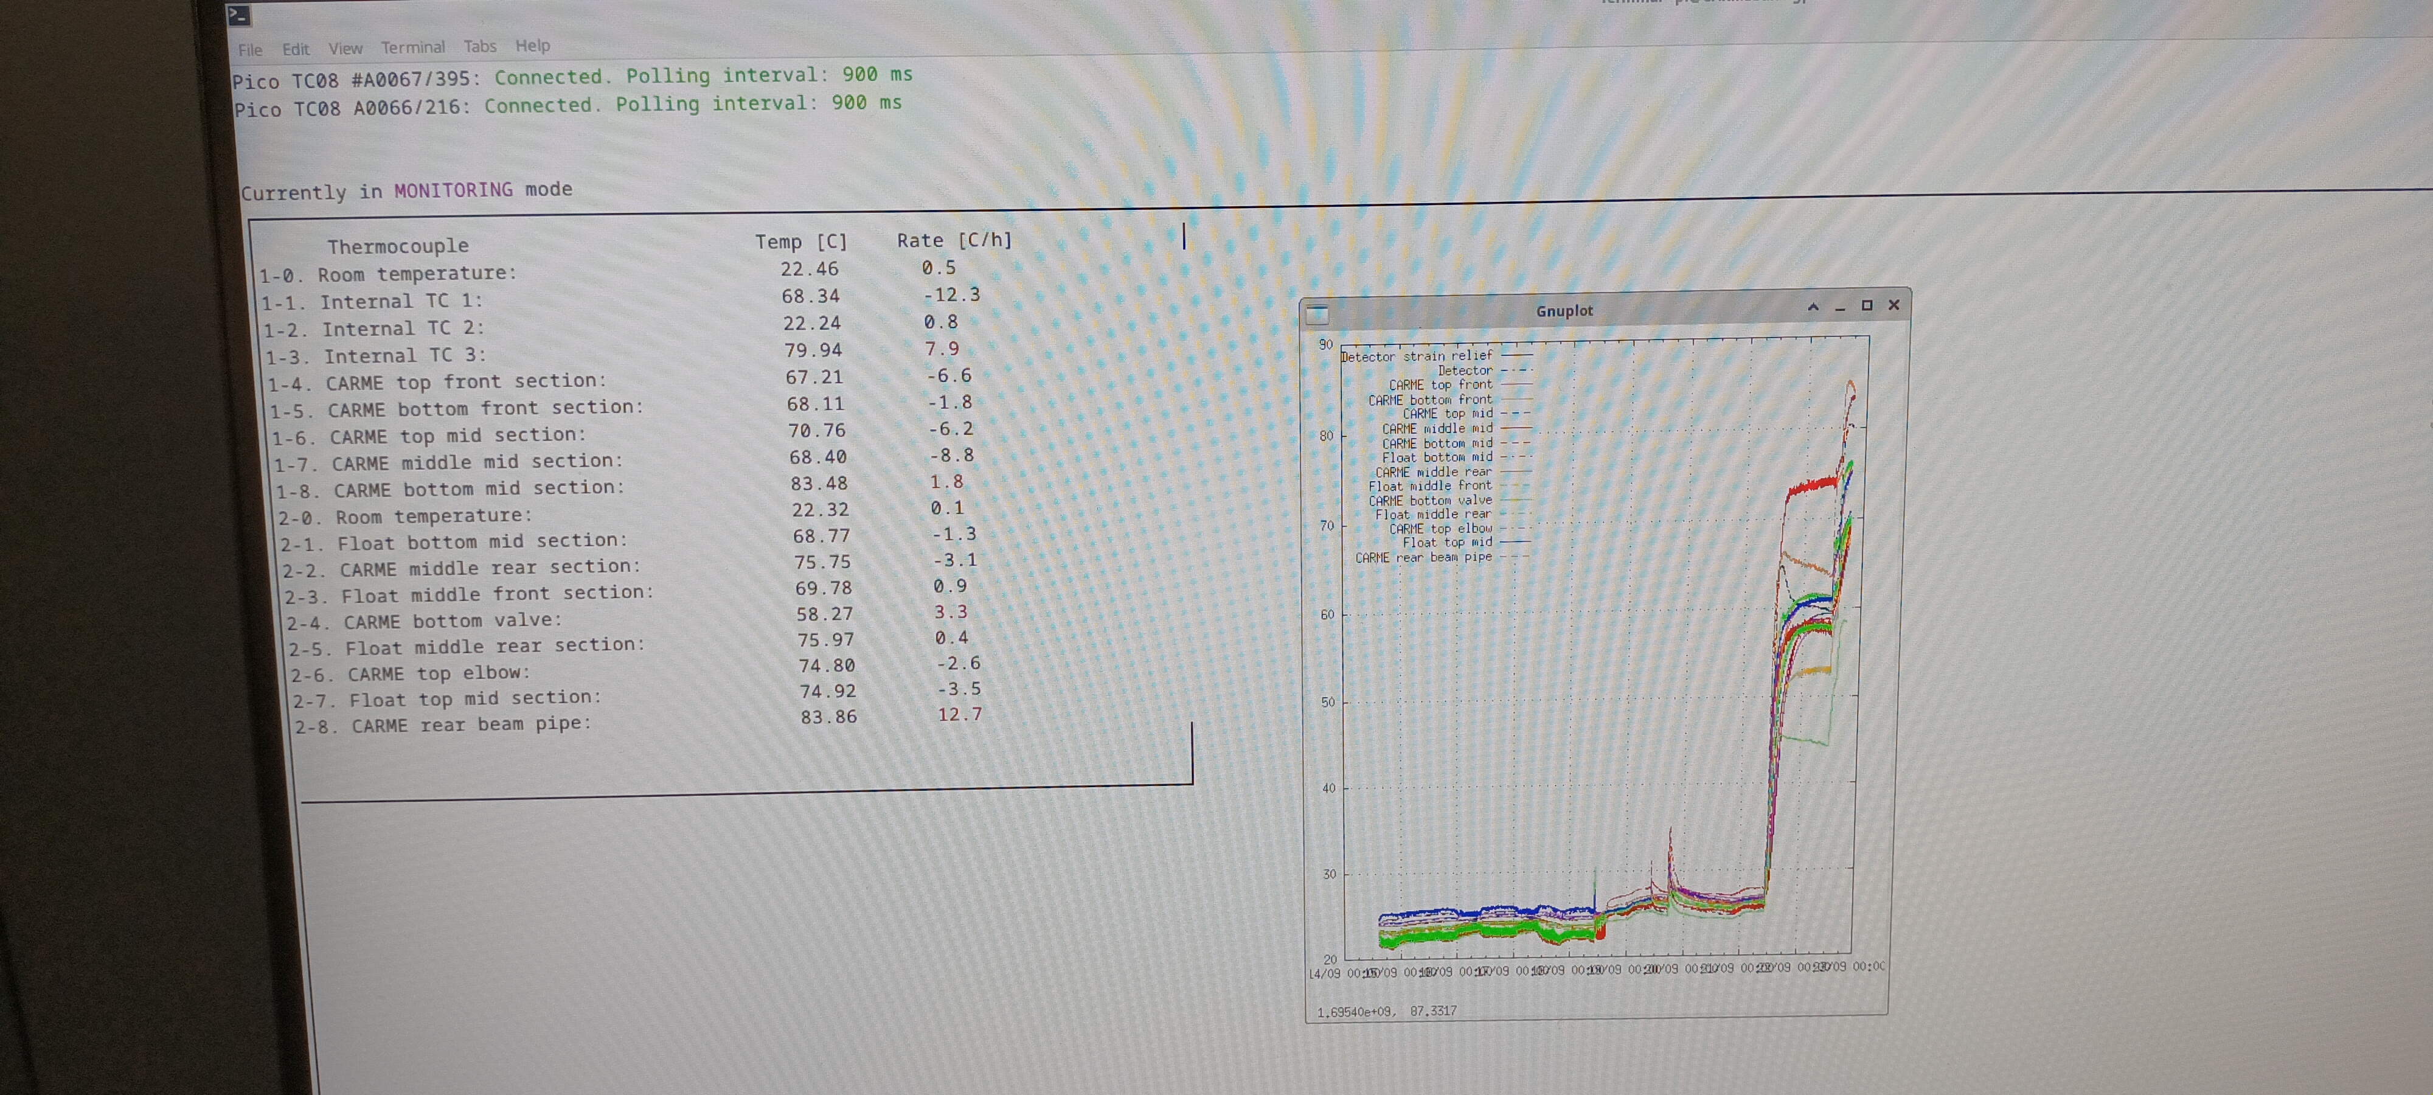This screenshot has width=2433, height=1095.
Task: Click the Gnuplot title bar text
Action: click(1564, 311)
